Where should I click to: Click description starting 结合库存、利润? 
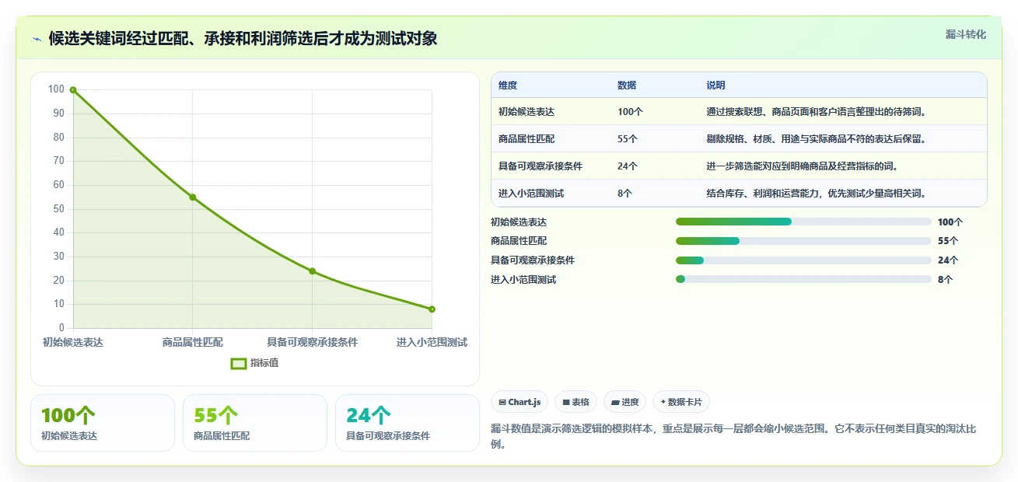[x=816, y=194]
